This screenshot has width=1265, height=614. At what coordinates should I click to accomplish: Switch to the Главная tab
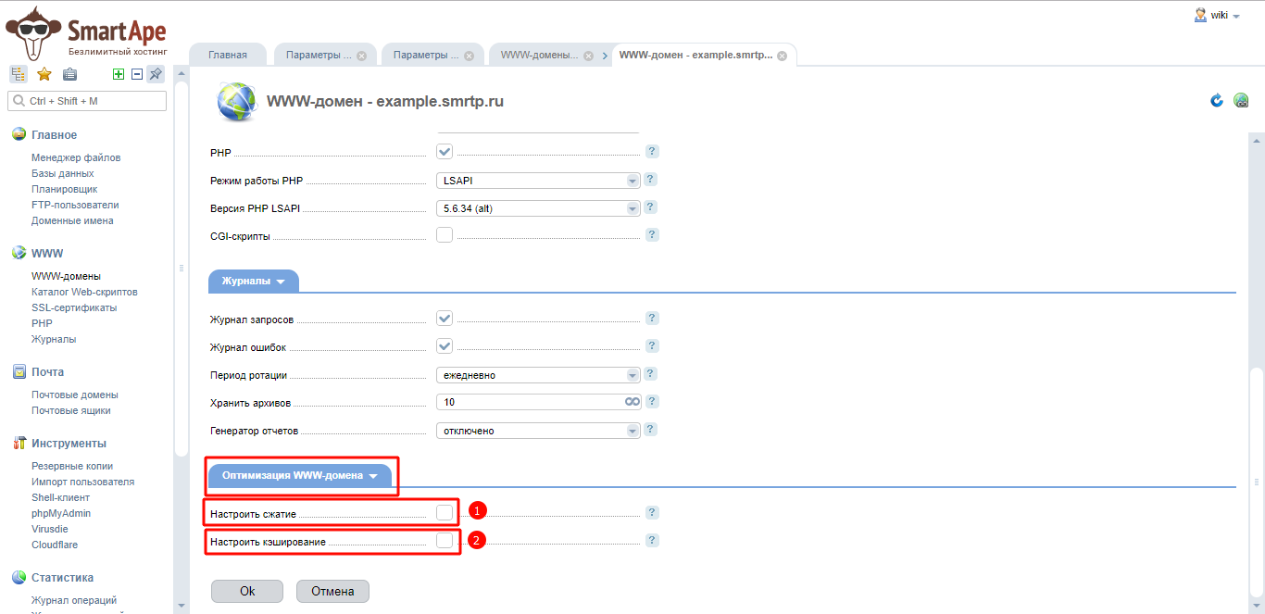(228, 55)
